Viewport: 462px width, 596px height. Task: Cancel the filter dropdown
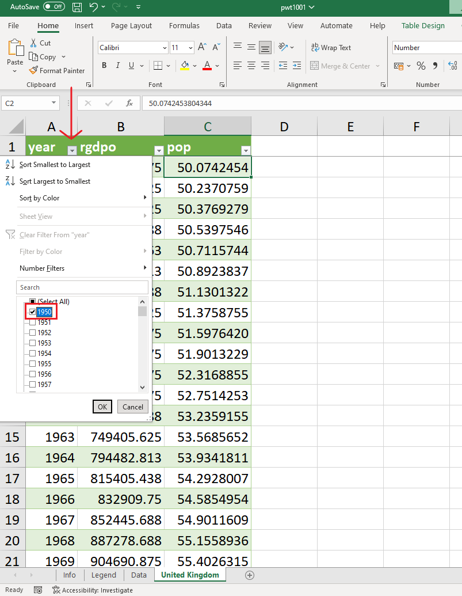coord(132,407)
